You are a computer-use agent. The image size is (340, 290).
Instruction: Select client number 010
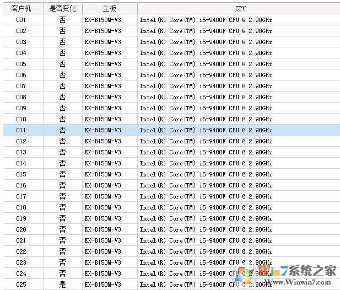(21, 119)
